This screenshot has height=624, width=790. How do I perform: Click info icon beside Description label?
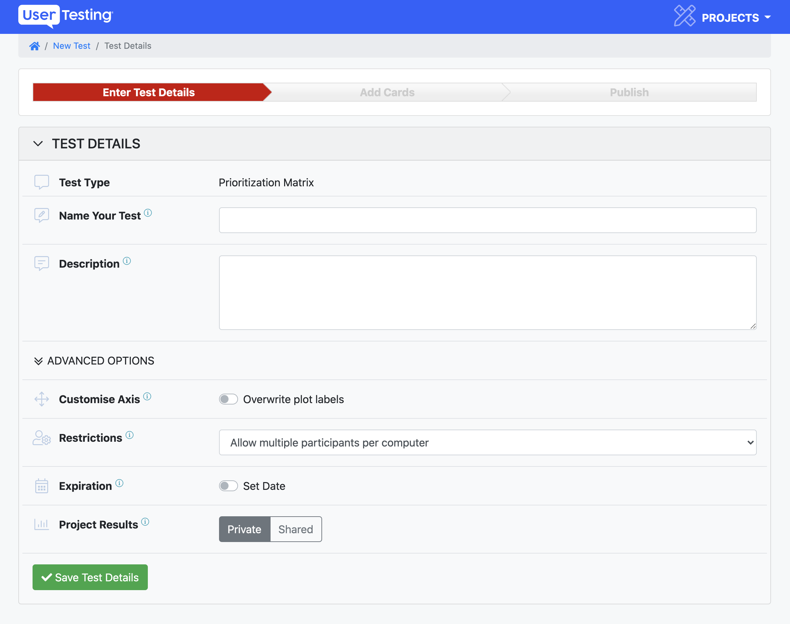127,261
